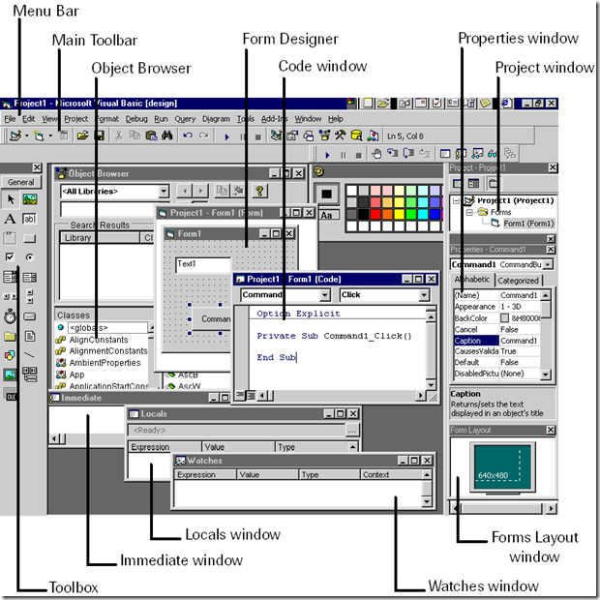
Task: Select the Shape control in the Toolbox
Action: point(11,355)
